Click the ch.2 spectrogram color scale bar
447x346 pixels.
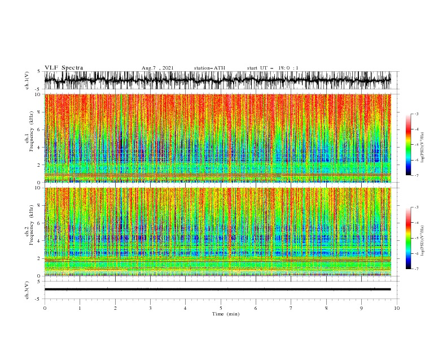point(408,238)
